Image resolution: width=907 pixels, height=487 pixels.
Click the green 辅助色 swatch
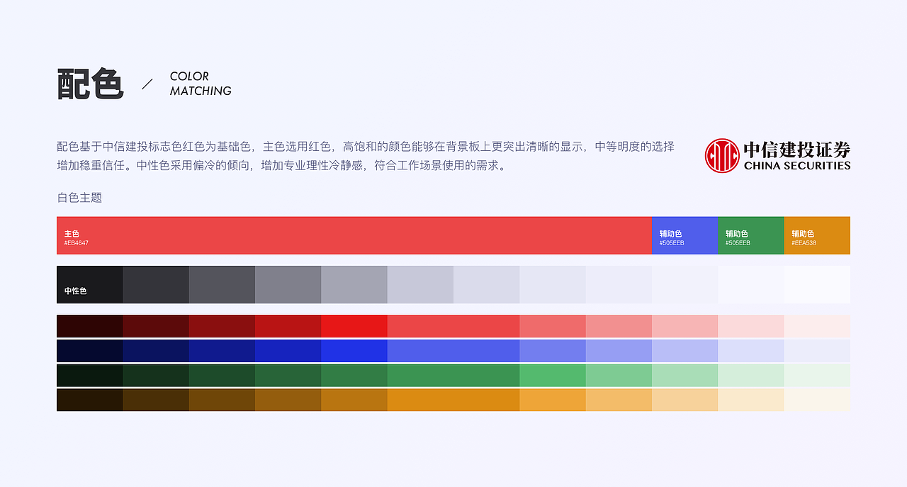pyautogui.click(x=750, y=235)
